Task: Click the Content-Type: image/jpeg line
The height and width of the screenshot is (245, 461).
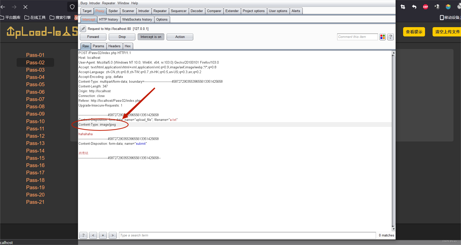Action: pos(97,125)
